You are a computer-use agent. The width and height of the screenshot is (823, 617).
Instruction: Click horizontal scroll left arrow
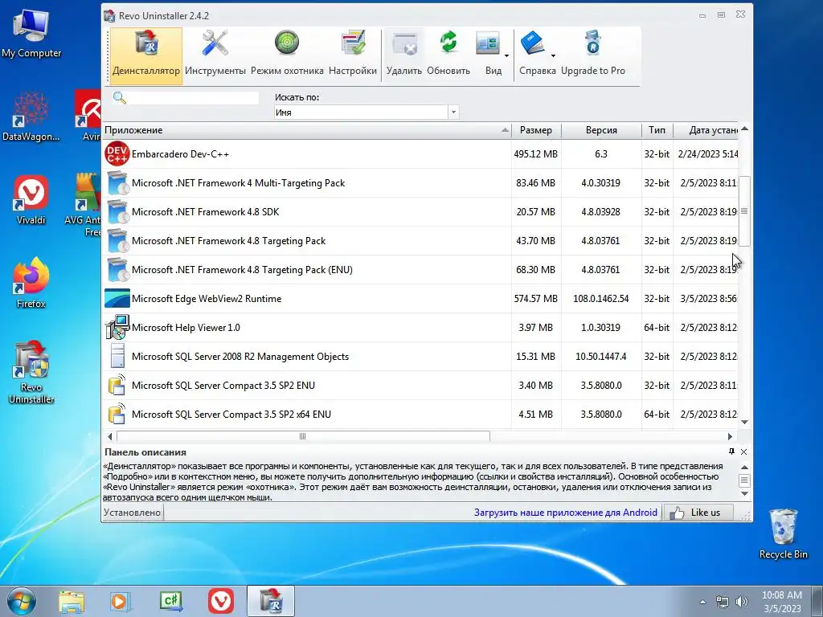coord(109,436)
